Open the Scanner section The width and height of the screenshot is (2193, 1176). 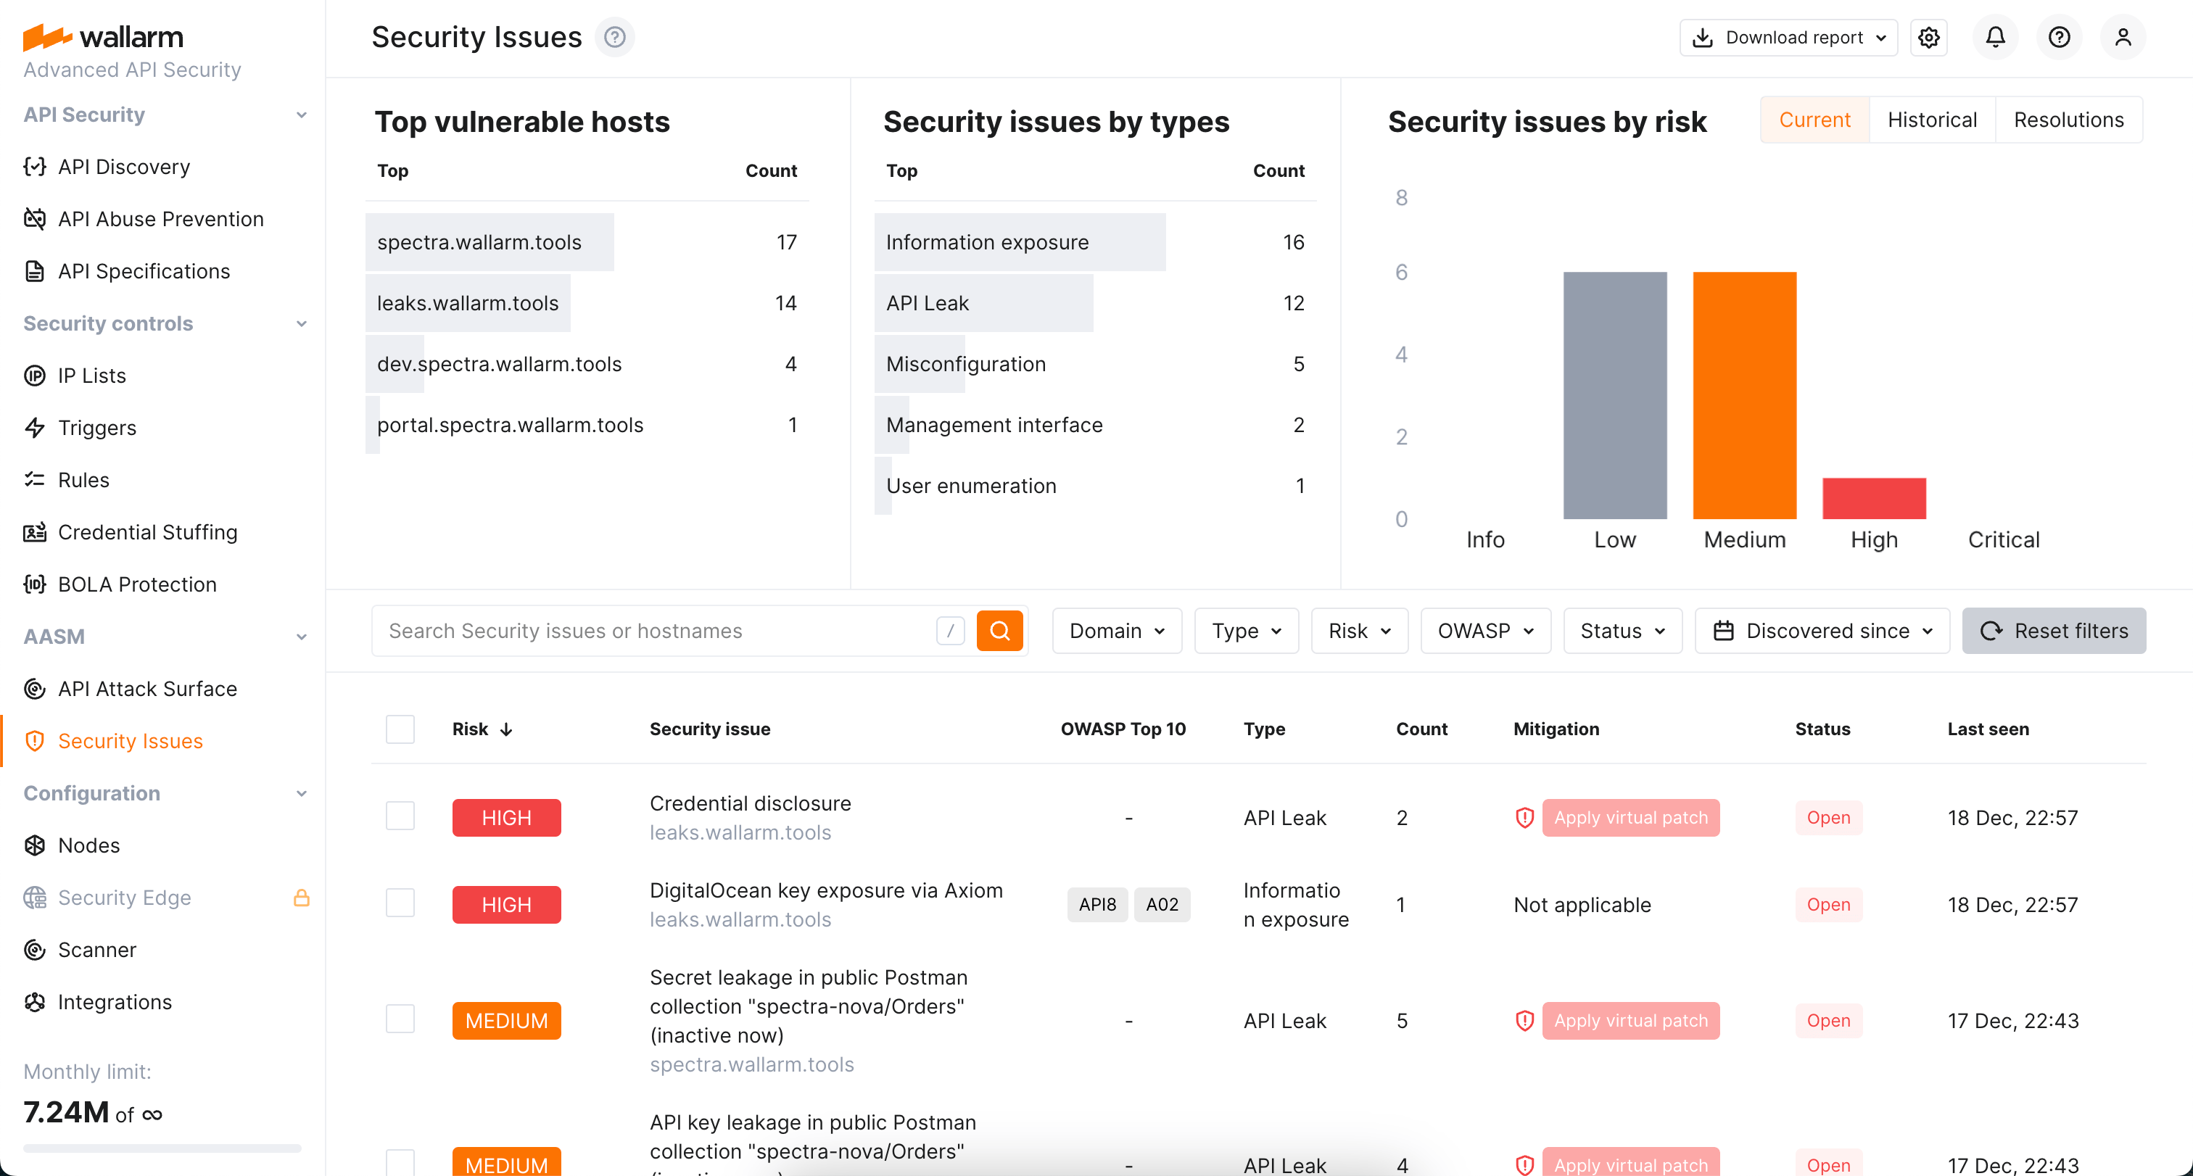(x=97, y=950)
